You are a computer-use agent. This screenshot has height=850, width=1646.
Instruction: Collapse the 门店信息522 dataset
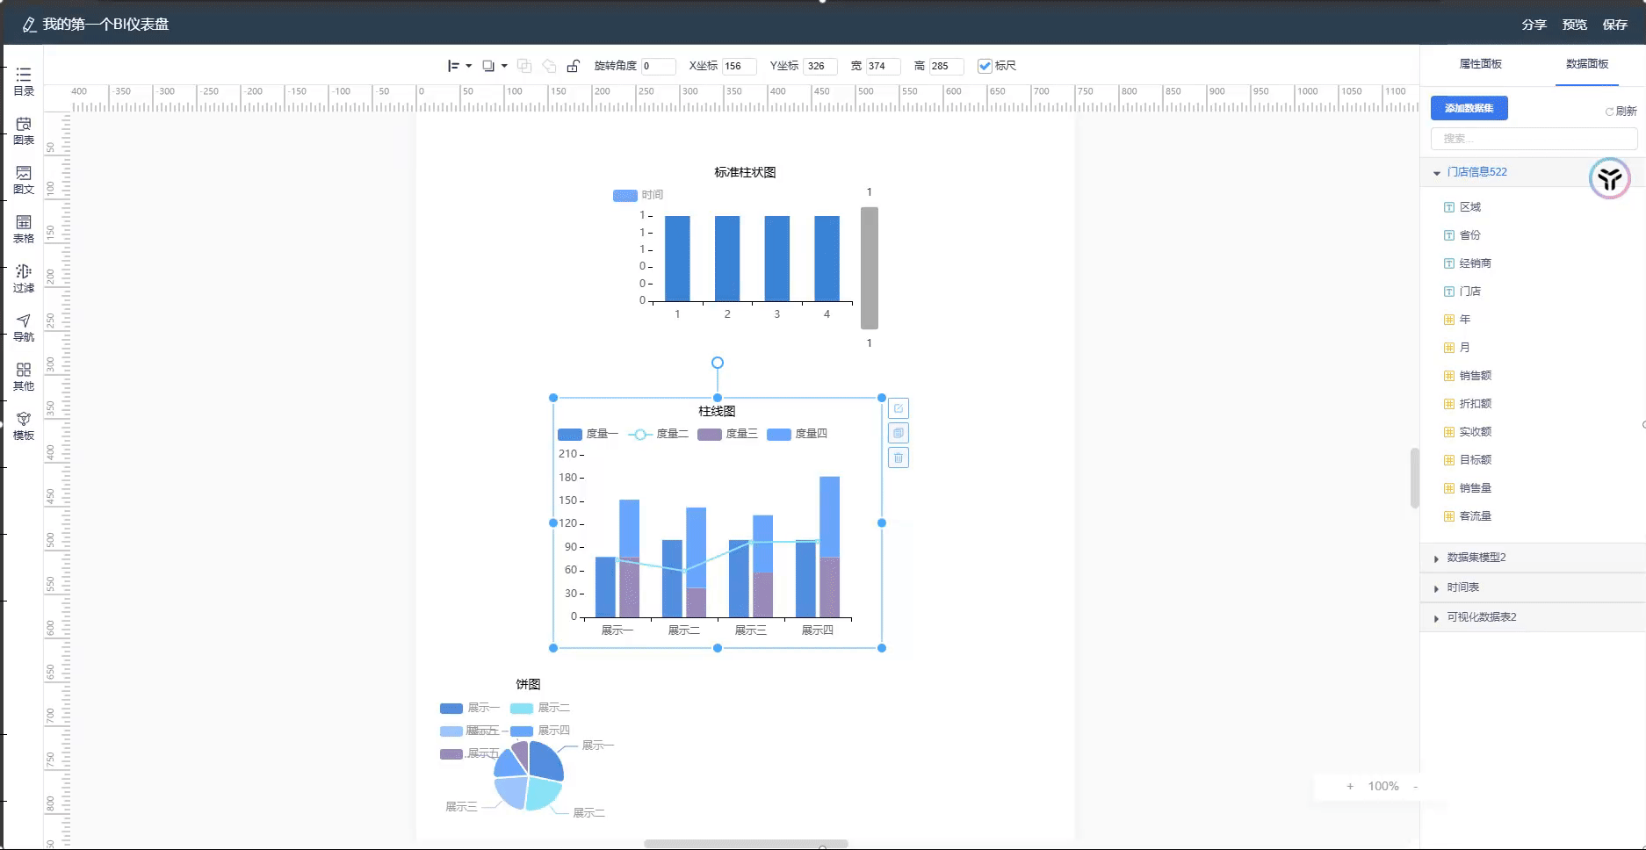coord(1437,173)
